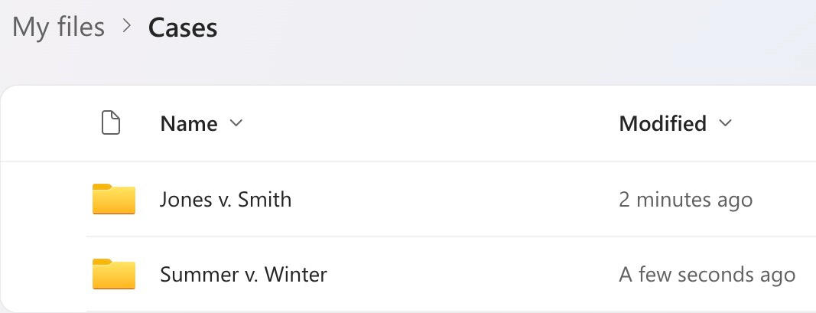Click the Summer v. Winter folder icon
The width and height of the screenshot is (816, 313).
pos(113,274)
